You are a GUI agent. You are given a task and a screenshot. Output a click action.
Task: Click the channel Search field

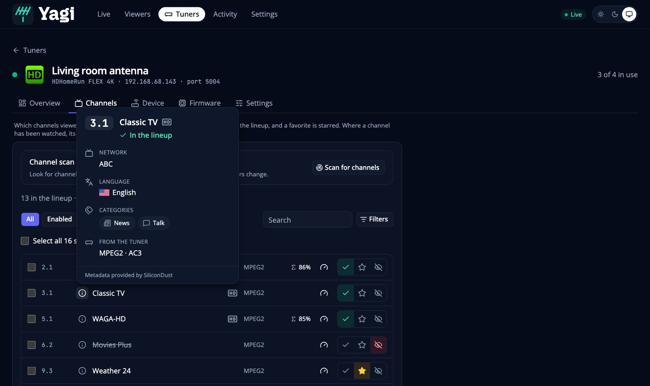click(x=308, y=220)
